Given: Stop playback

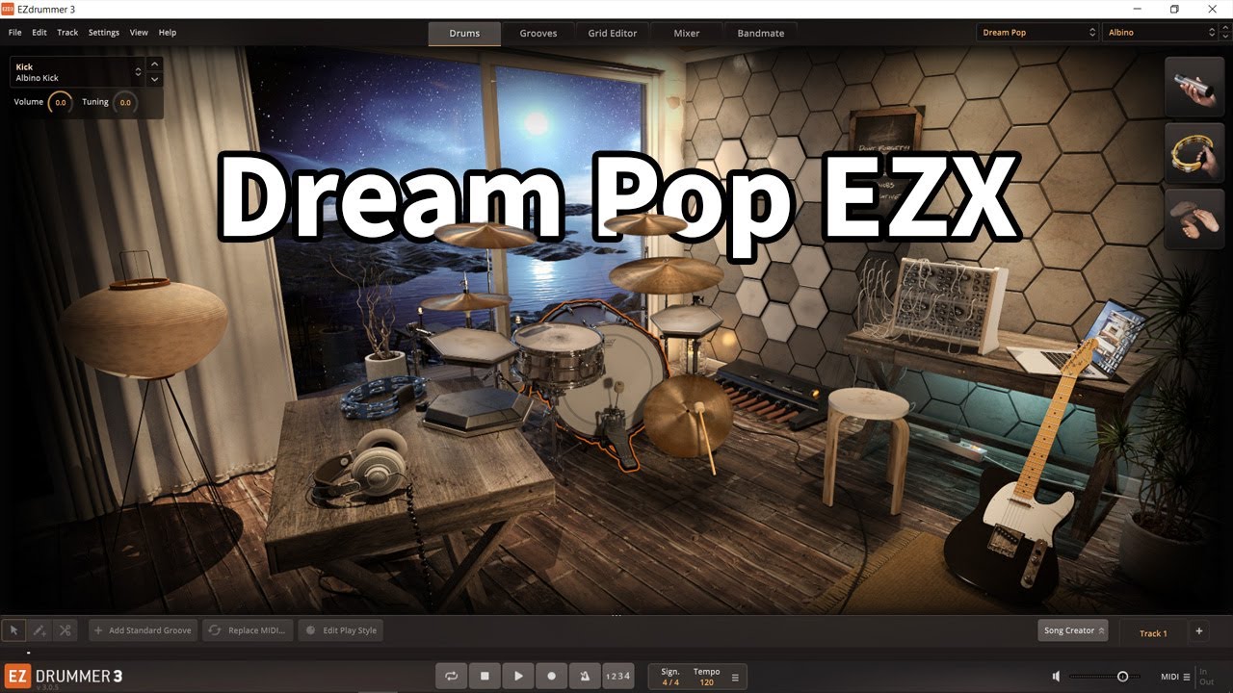Looking at the screenshot, I should pyautogui.click(x=485, y=676).
